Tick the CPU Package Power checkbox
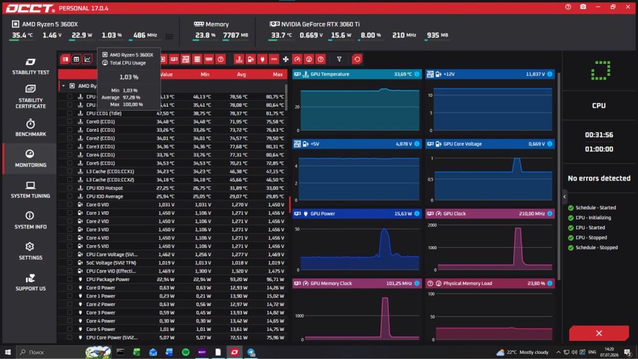The image size is (638, 359). 70,279
